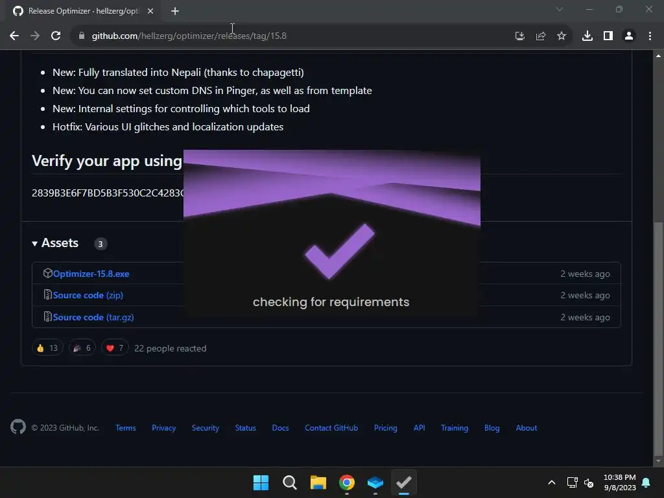
Task: Click the Assets count badge showing 3
Action: click(101, 244)
